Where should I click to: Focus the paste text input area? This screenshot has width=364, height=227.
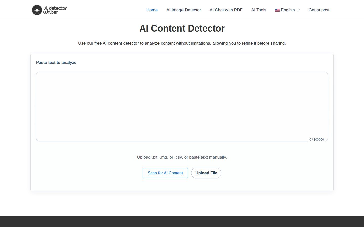click(x=182, y=106)
